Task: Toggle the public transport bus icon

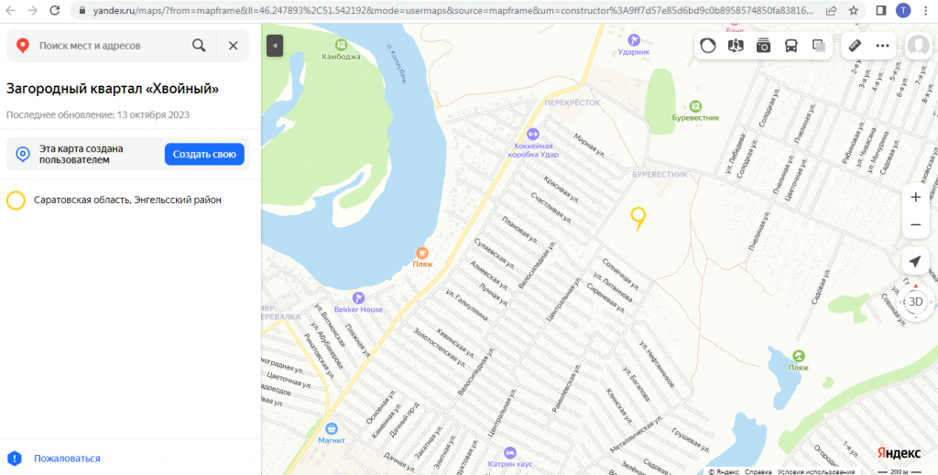Action: point(791,46)
